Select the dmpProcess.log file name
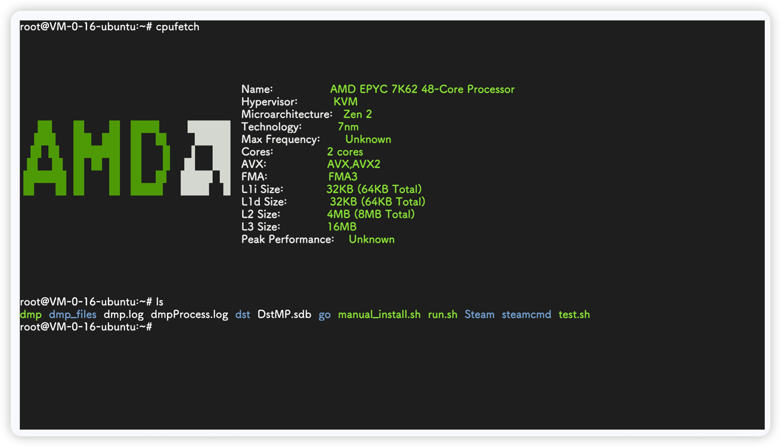The height and width of the screenshot is (447, 781). [189, 314]
